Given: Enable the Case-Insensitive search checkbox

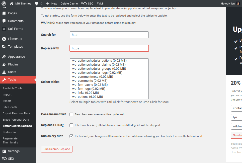Looking at the screenshot, I should pyautogui.click(x=71, y=114).
